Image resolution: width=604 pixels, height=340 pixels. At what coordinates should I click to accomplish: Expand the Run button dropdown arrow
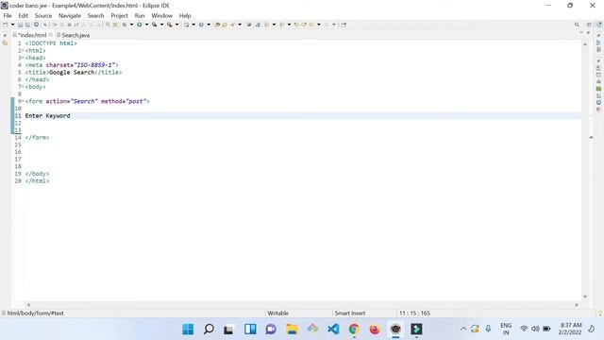click(146, 25)
